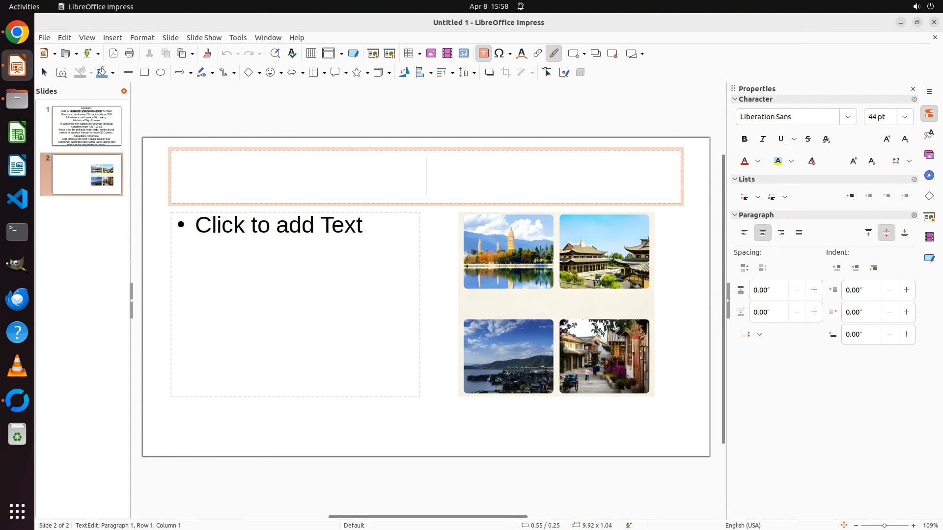Click the font color swatch

745,161
